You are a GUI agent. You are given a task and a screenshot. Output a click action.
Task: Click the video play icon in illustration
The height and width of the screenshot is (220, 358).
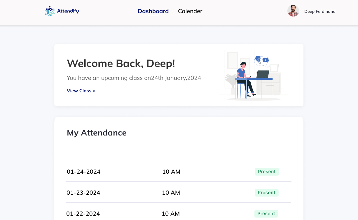266,60
